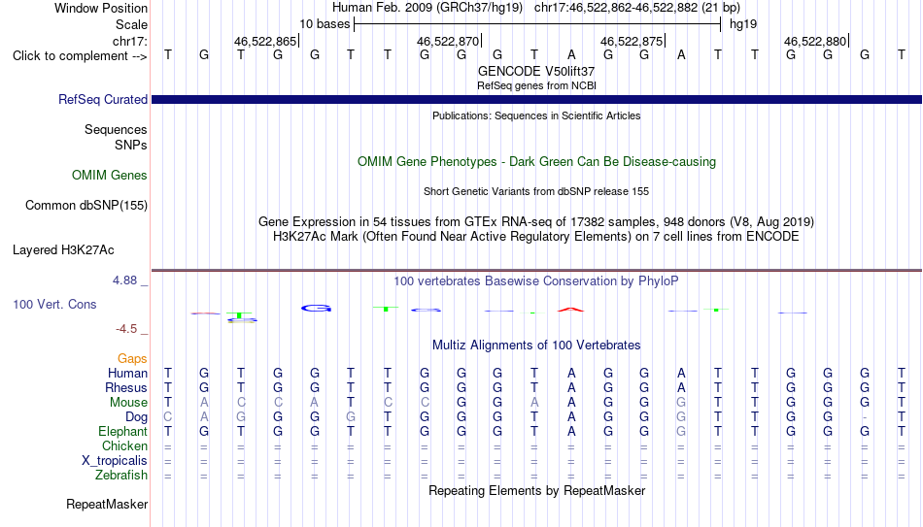Select the Elephant species row label
Image resolution: width=923 pixels, height=527 pixels.
[123, 431]
